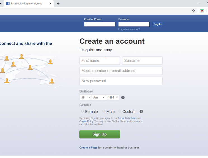Open a new browser tab
The width and height of the screenshot is (208, 158).
(x=58, y=4)
